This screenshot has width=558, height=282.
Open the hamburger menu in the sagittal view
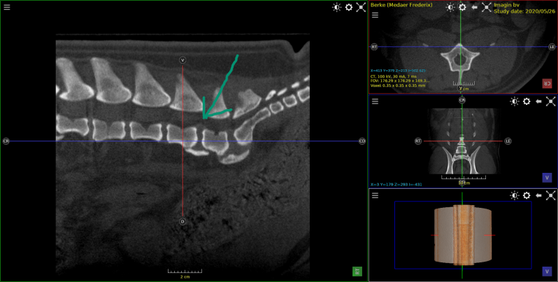(7, 7)
